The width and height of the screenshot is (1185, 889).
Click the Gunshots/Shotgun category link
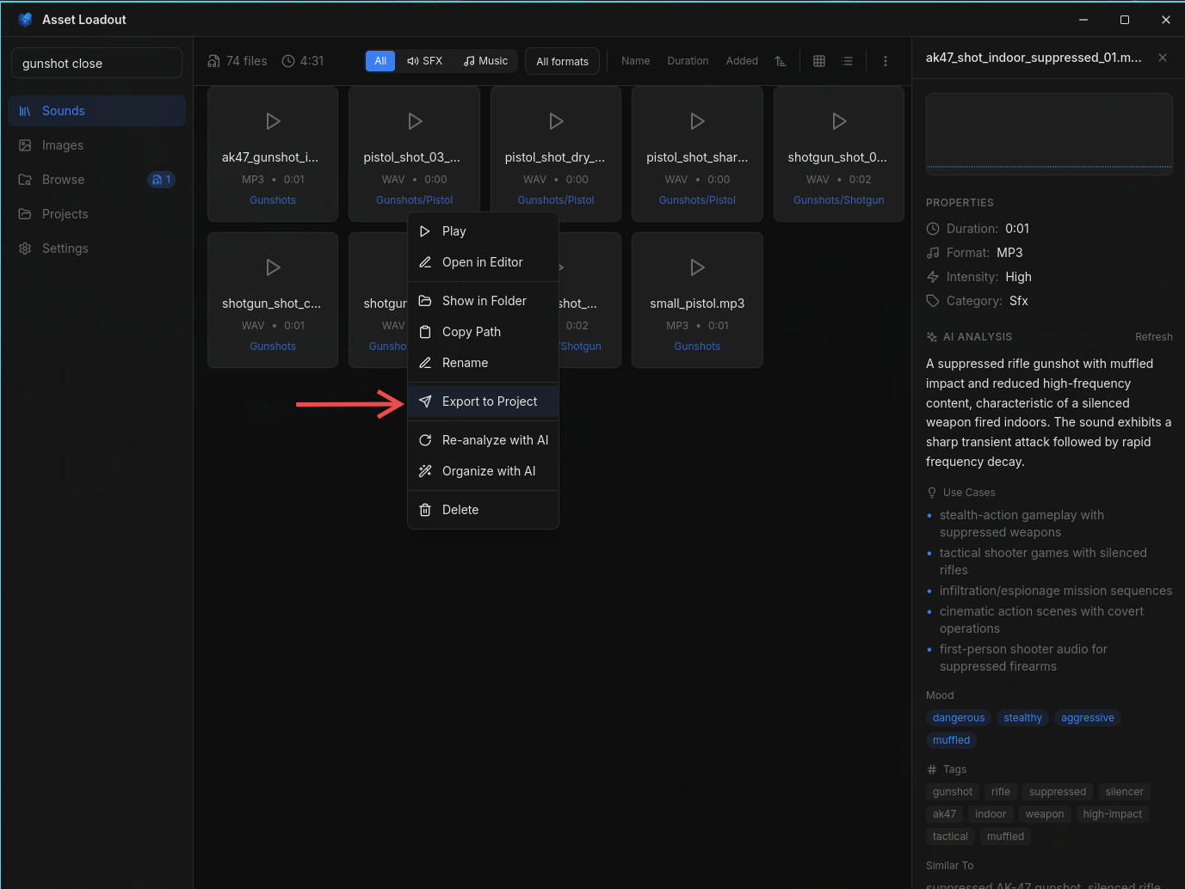(x=838, y=200)
